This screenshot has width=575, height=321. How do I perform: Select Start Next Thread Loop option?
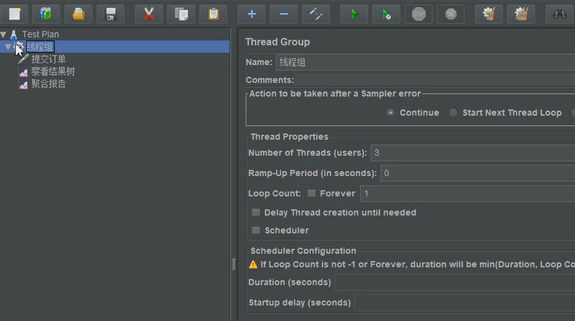coord(453,113)
